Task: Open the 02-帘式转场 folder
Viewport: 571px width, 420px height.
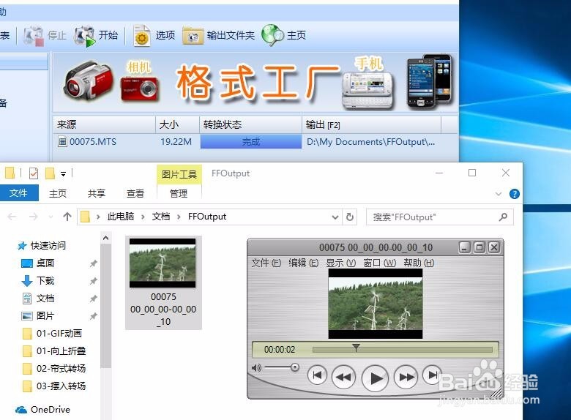Action: (x=61, y=368)
